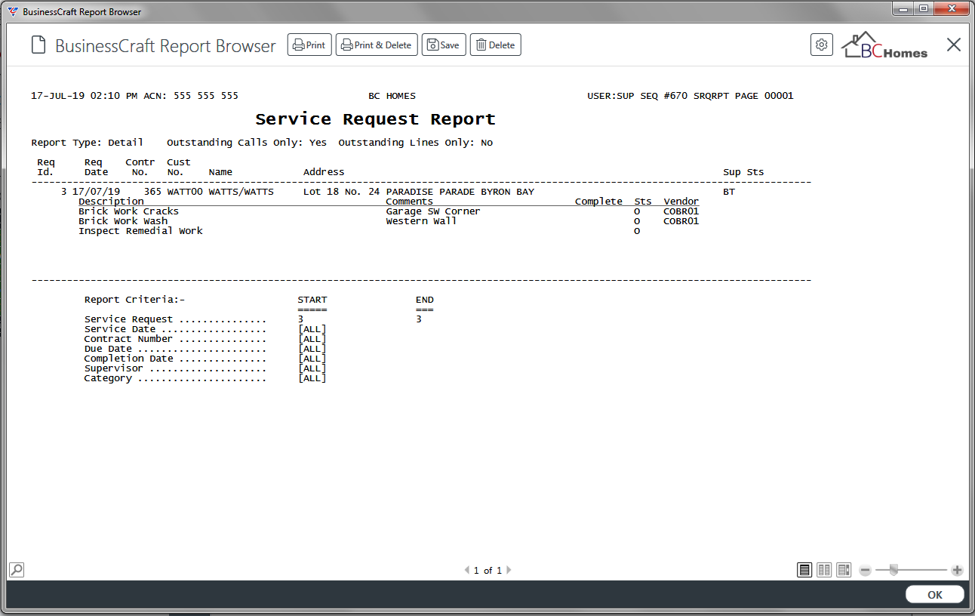Click the BC Homes logo

tap(884, 45)
